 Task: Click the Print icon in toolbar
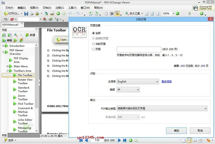[32, 13]
